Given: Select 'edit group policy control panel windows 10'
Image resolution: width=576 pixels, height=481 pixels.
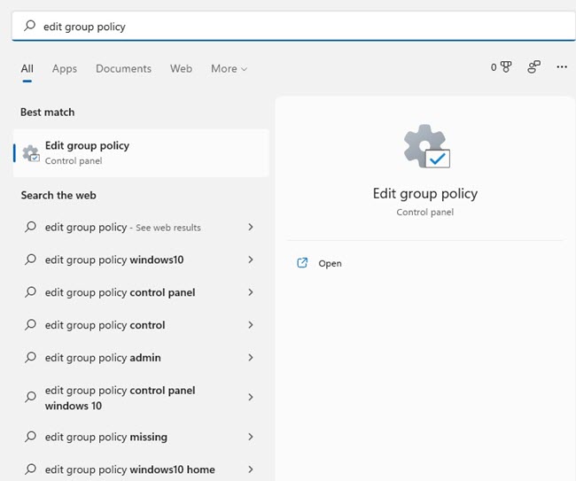Looking at the screenshot, I should pyautogui.click(x=141, y=398).
